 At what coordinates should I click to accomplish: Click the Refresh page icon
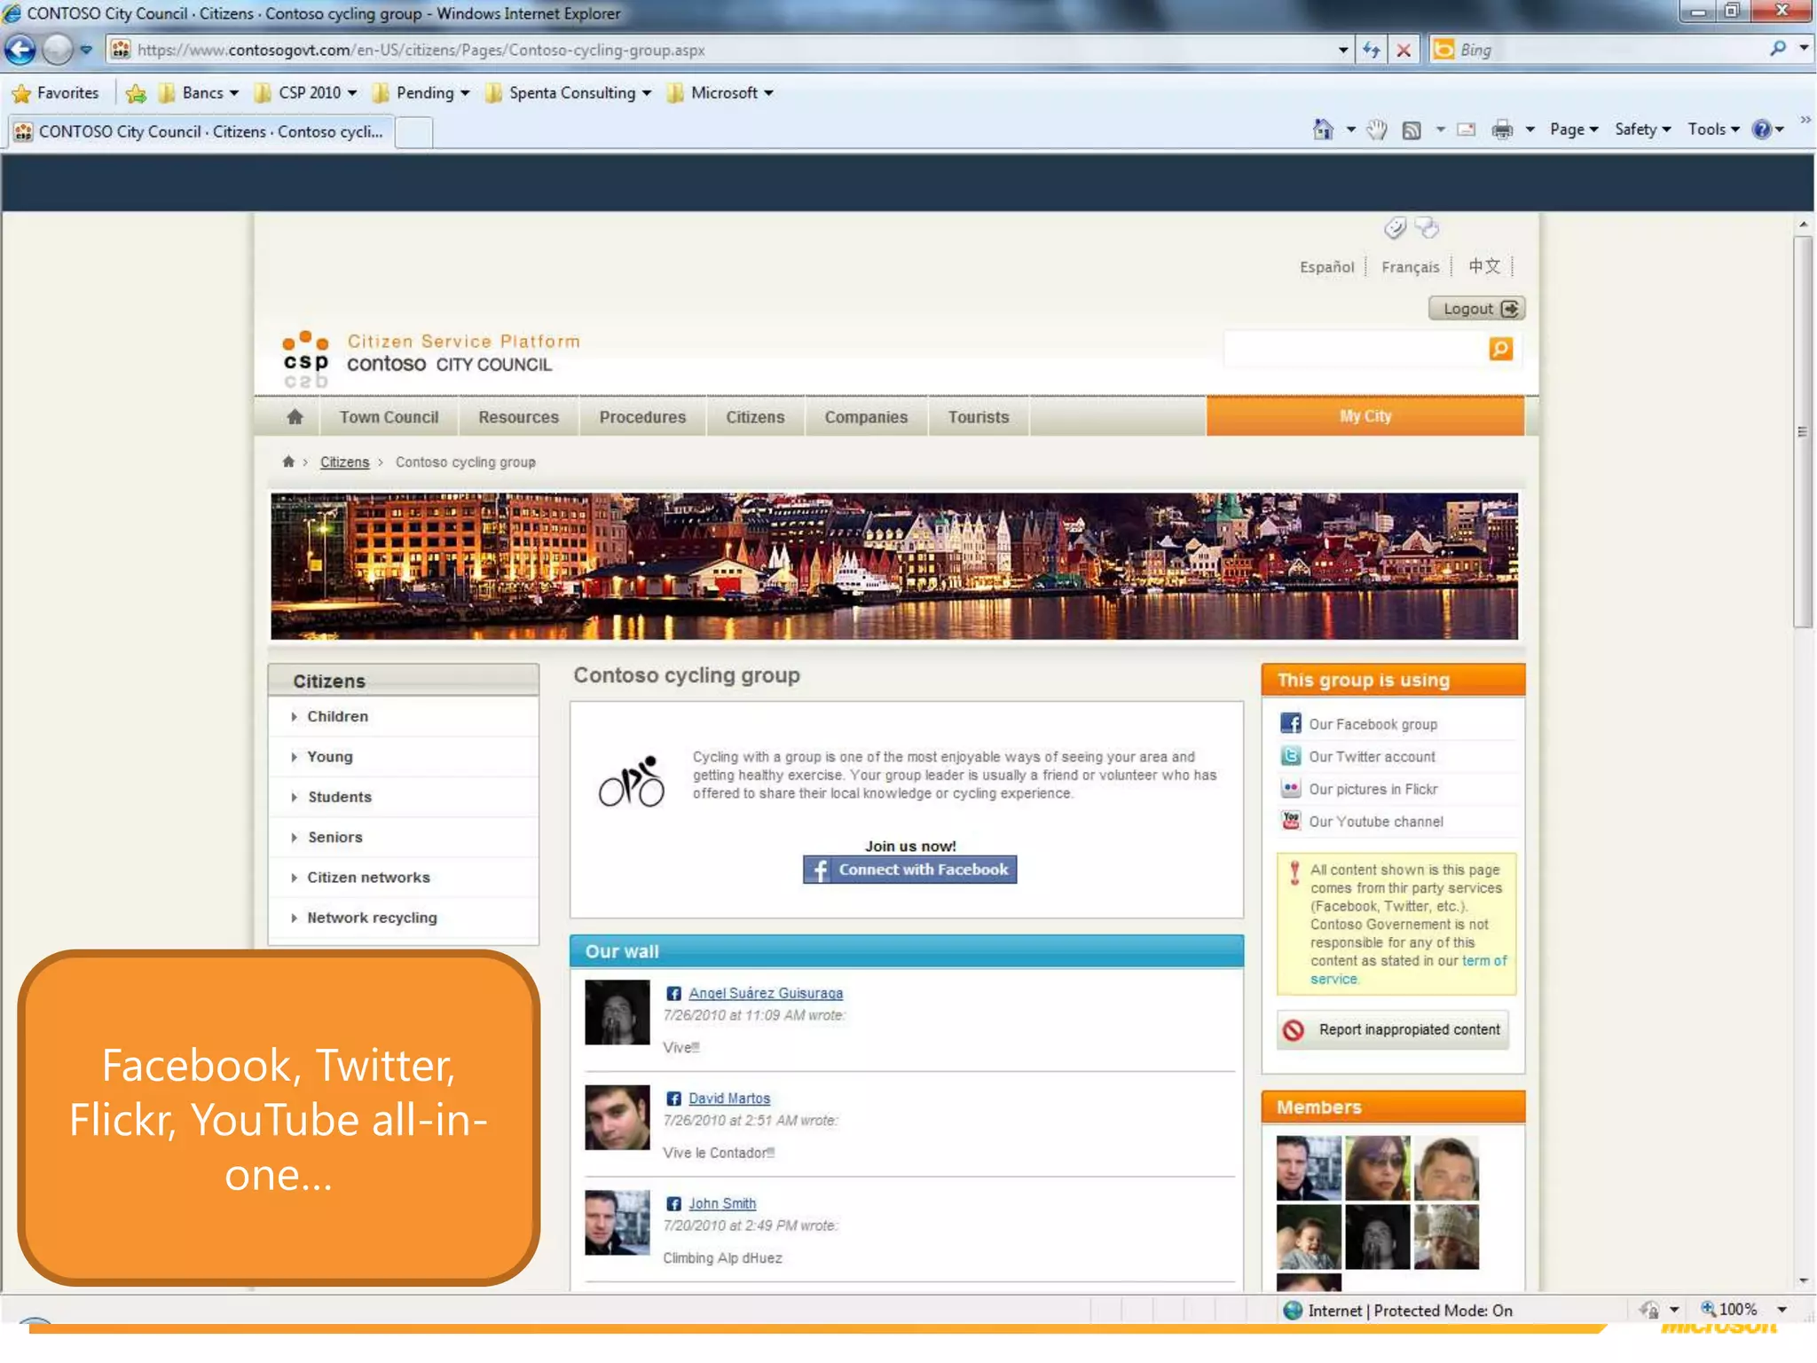(1371, 50)
